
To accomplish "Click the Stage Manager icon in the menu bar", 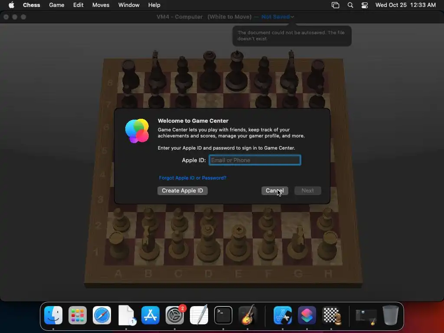I will coord(335,5).
